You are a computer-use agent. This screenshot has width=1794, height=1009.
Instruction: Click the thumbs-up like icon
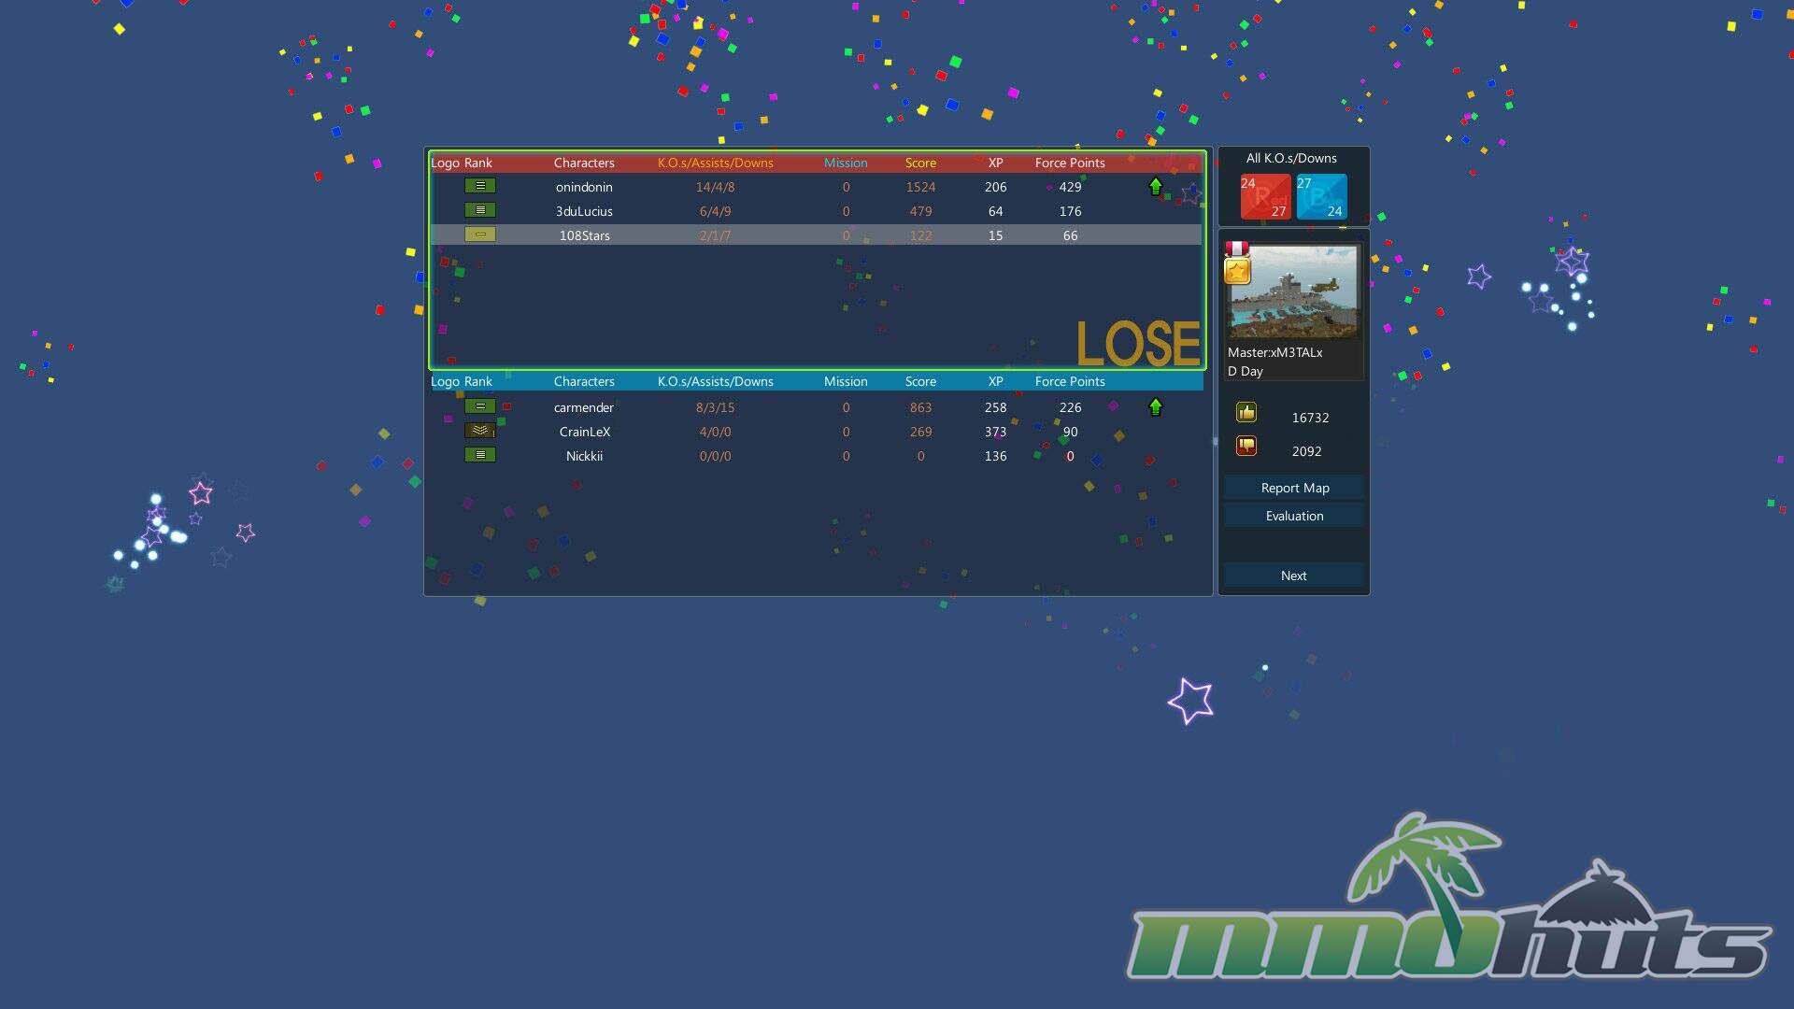pyautogui.click(x=1246, y=412)
